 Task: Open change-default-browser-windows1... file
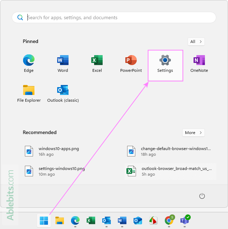(169, 151)
